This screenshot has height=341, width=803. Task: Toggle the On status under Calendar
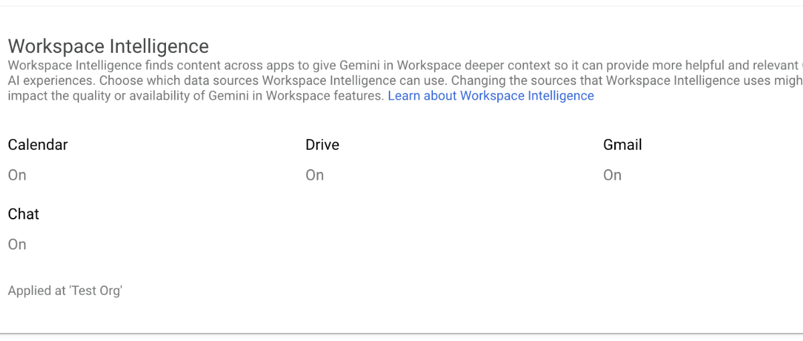tap(17, 175)
